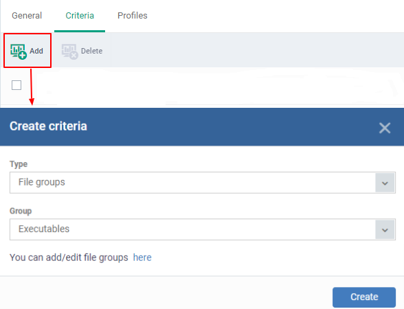The image size is (404, 309).
Task: Click the blue Create button
Action: (364, 297)
